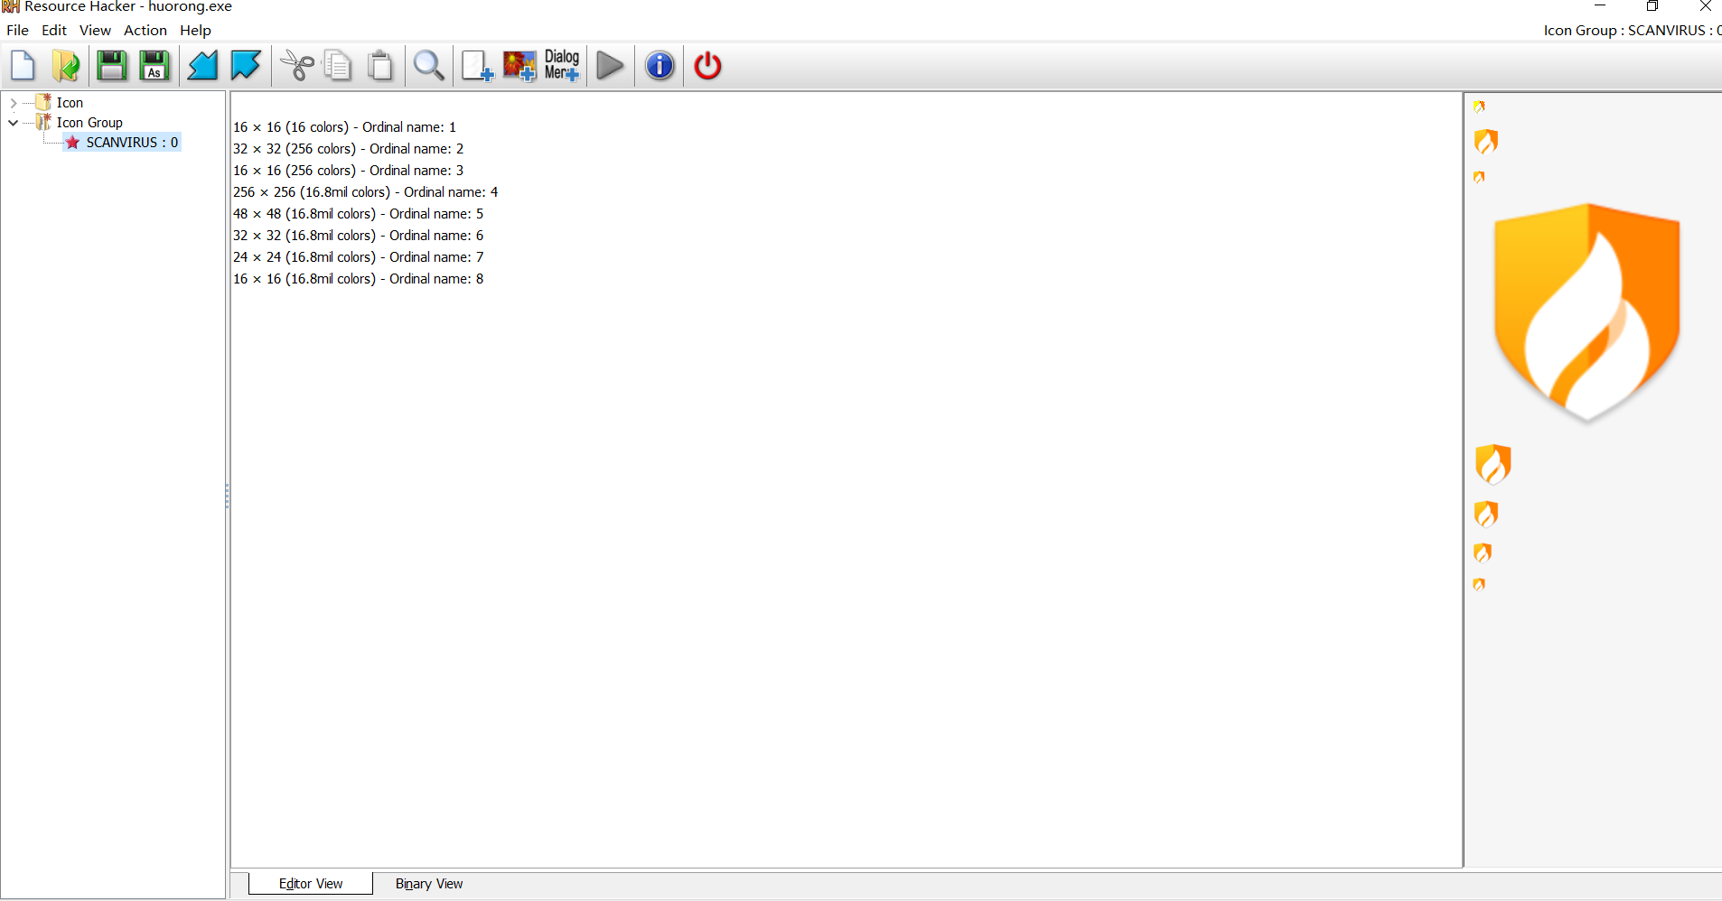Click the line ending 'Ordinal name: 2'
The height and width of the screenshot is (901, 1722).
[348, 149]
